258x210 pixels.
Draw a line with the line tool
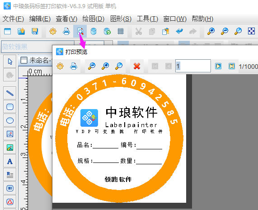[x=10, y=93]
